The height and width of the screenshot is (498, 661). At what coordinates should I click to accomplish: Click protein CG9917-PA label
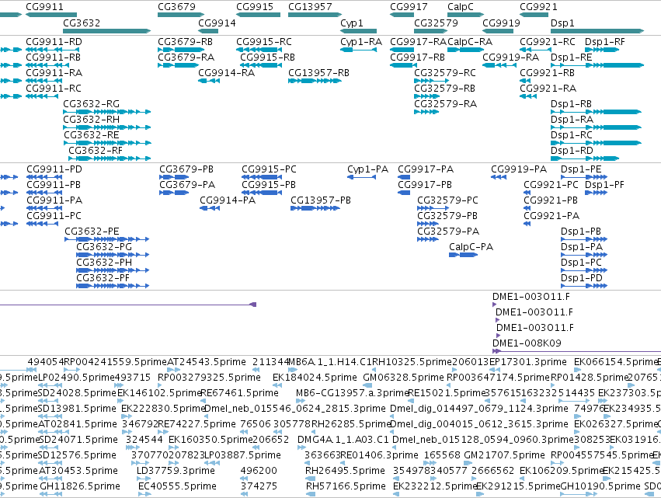click(x=426, y=169)
